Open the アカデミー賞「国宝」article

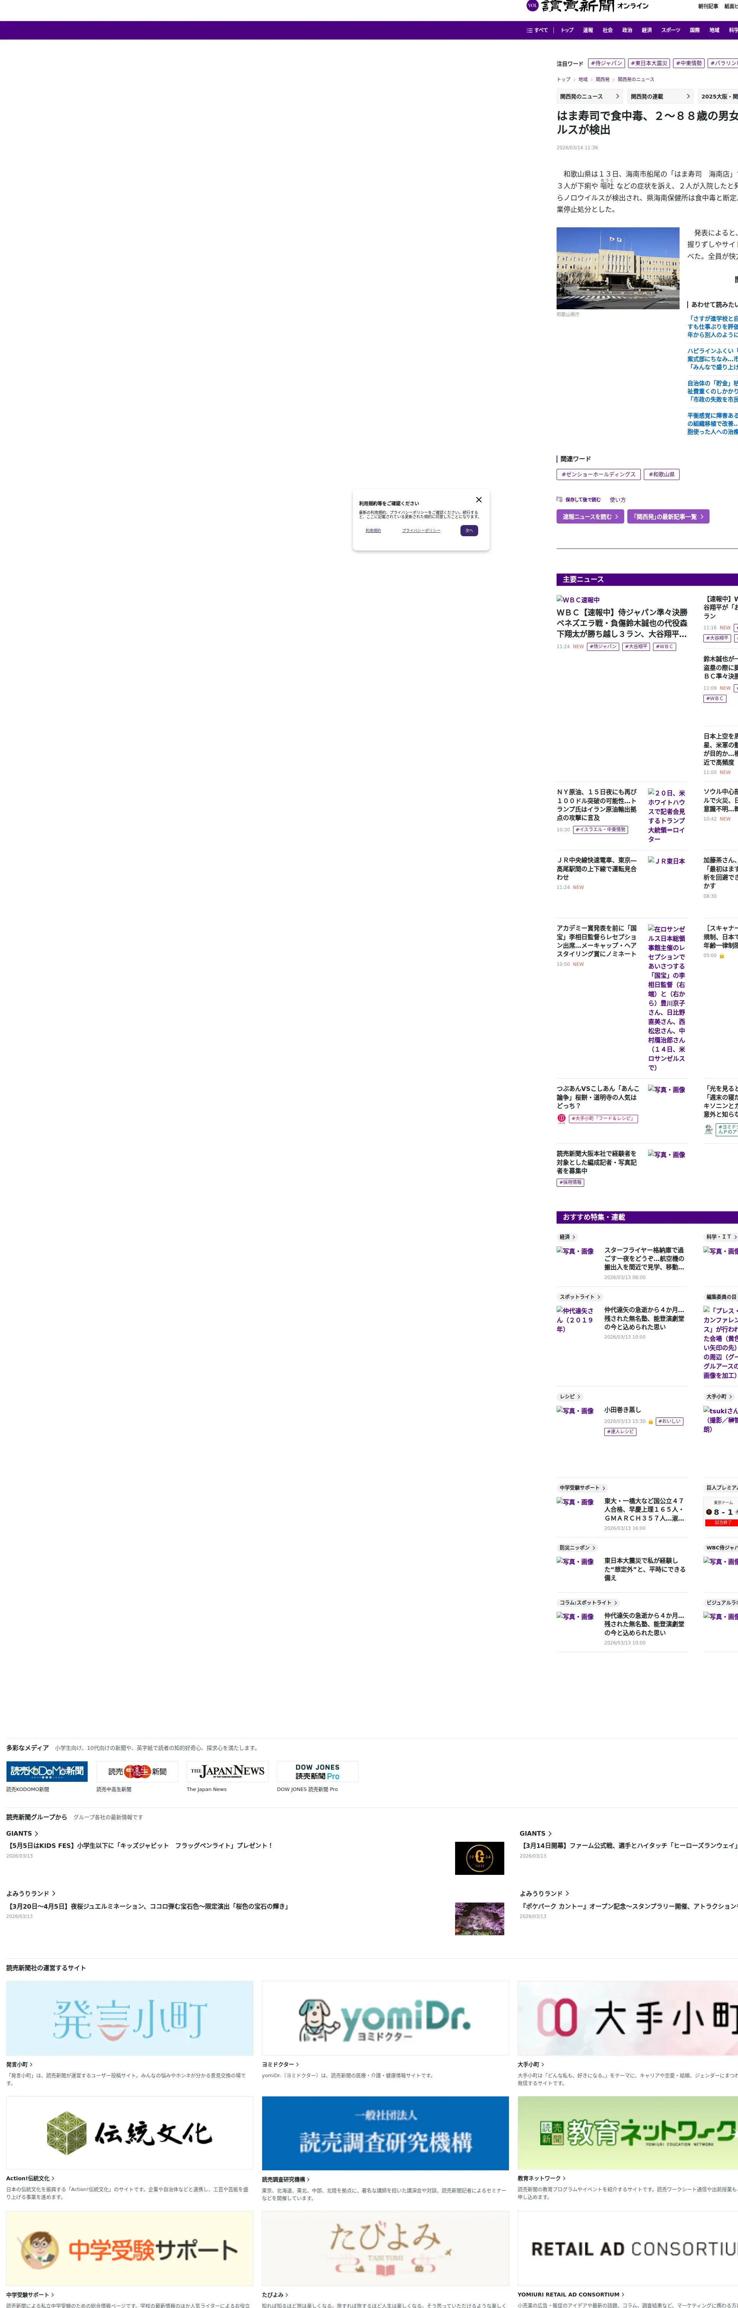(597, 941)
